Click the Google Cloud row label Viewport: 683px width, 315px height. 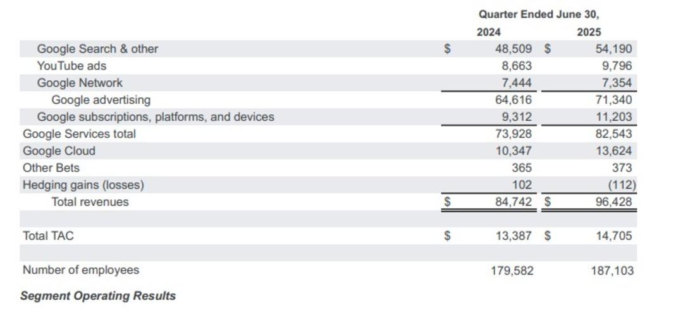(x=59, y=151)
